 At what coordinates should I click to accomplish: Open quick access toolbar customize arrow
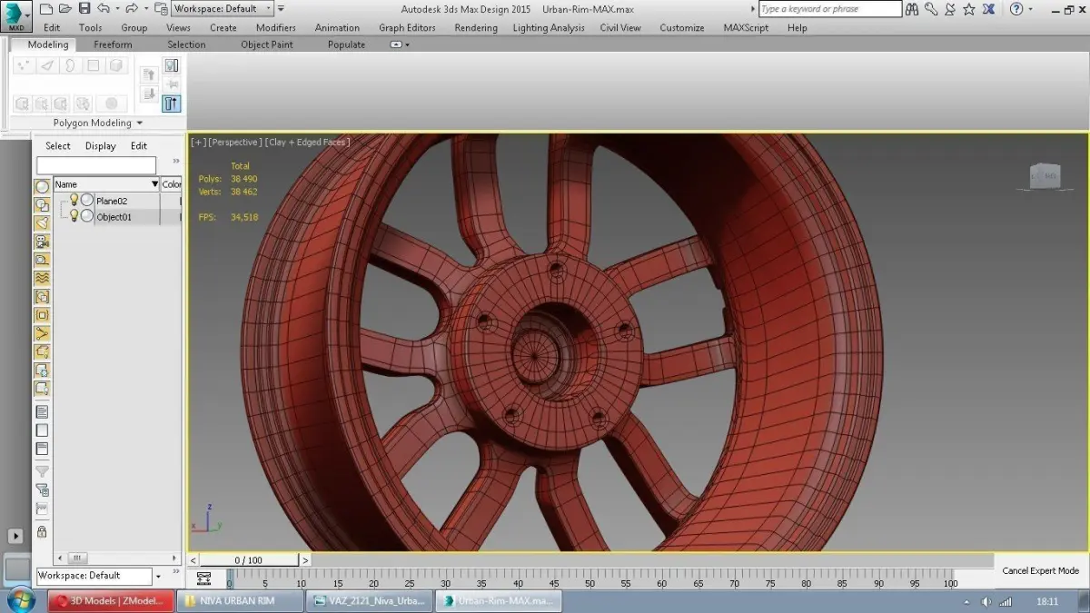coord(282,9)
